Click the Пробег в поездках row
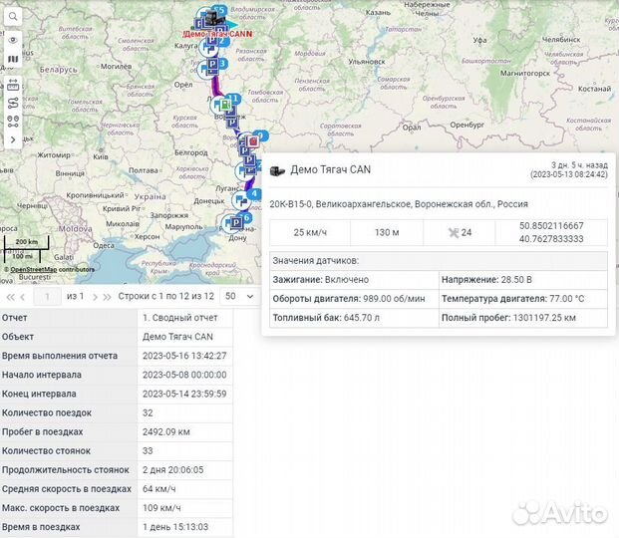619x538 pixels. 68,431
